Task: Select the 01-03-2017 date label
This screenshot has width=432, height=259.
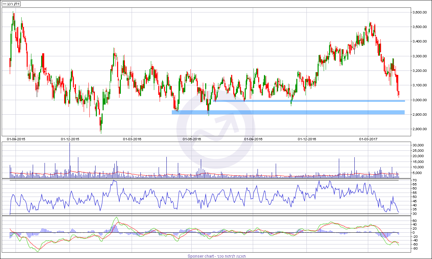Action: tap(369, 139)
